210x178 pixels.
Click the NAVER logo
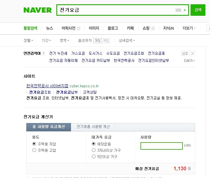click(x=37, y=10)
